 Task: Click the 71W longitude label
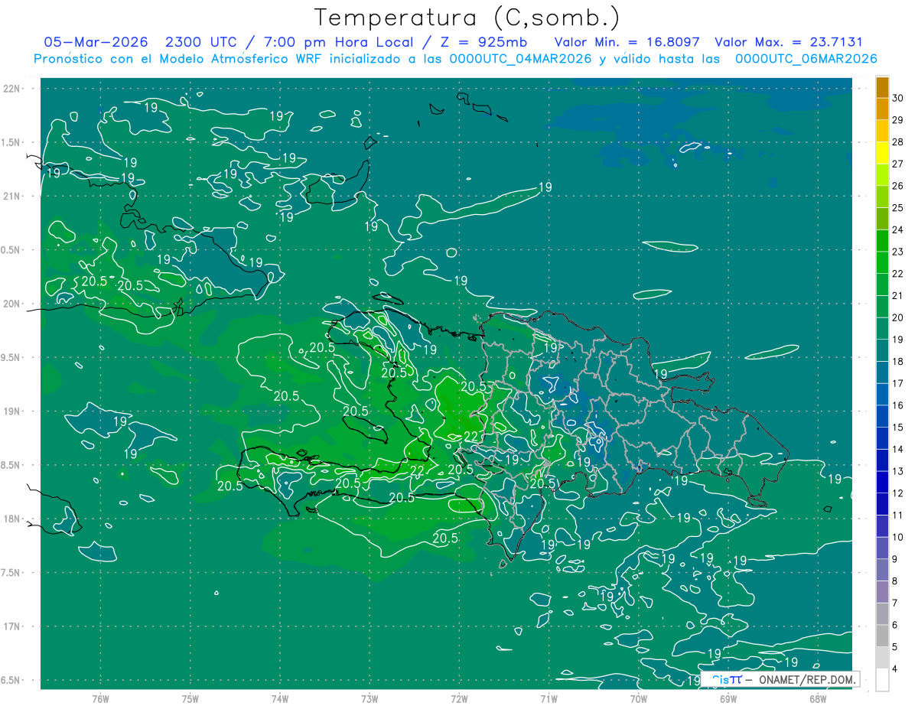[x=549, y=698]
